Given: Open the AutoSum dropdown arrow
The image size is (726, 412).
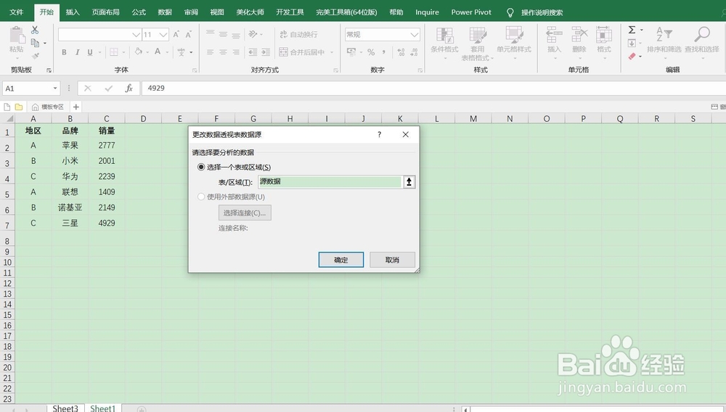Looking at the screenshot, I should click(x=642, y=30).
